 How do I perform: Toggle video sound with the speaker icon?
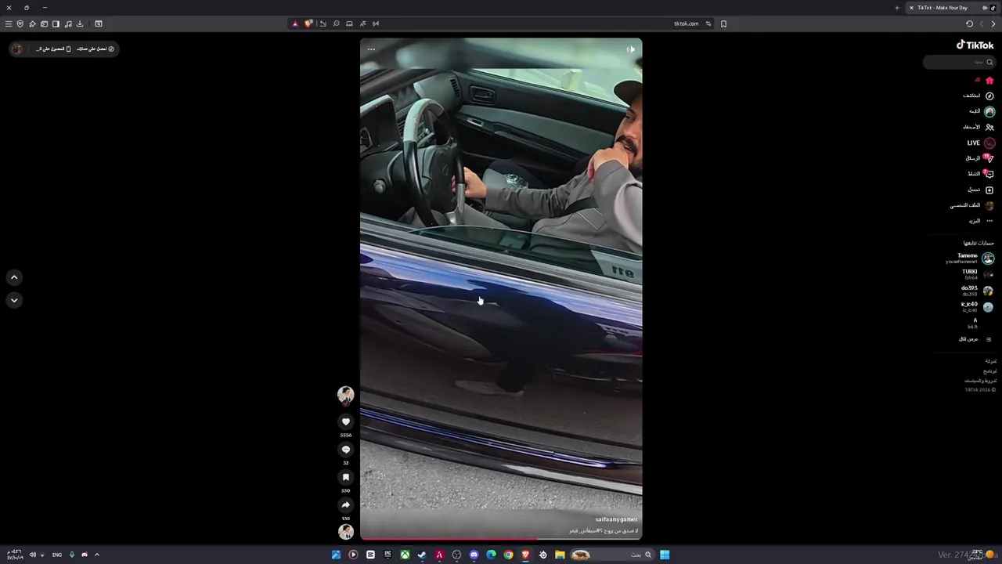click(x=631, y=49)
